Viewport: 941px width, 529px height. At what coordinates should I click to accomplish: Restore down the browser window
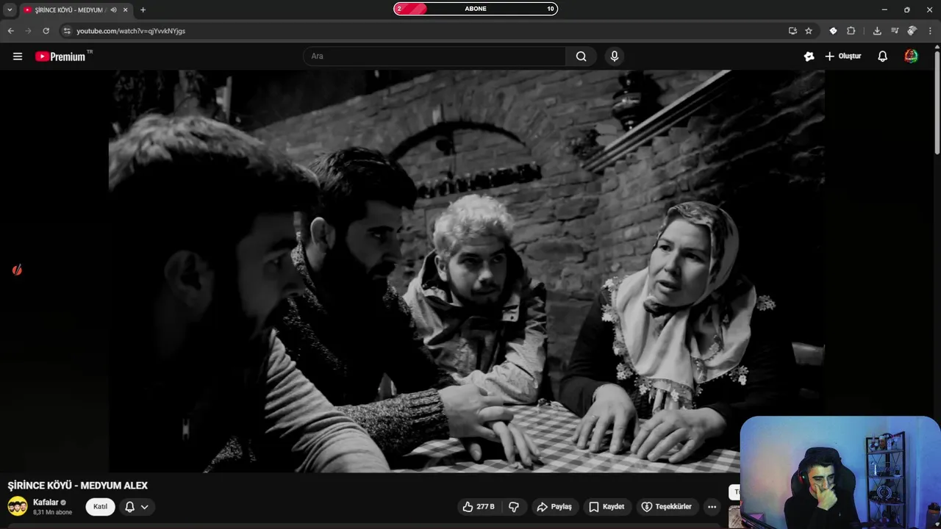907,10
